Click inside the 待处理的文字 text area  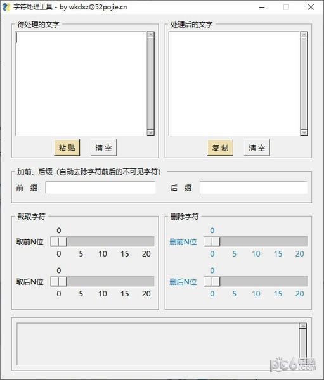click(81, 84)
